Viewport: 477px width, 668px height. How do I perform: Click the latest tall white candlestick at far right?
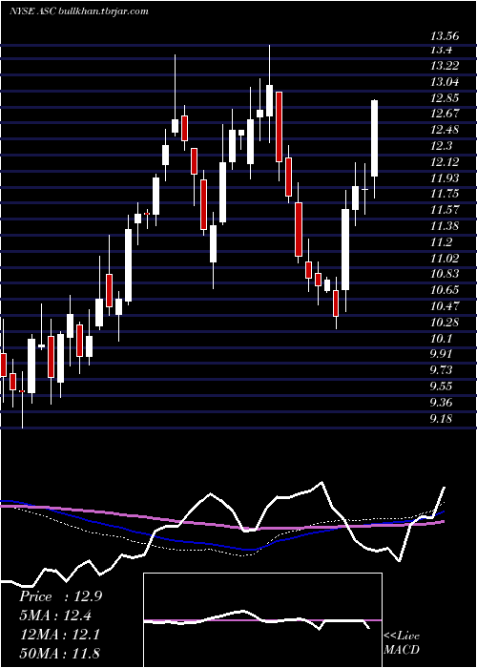click(374, 138)
